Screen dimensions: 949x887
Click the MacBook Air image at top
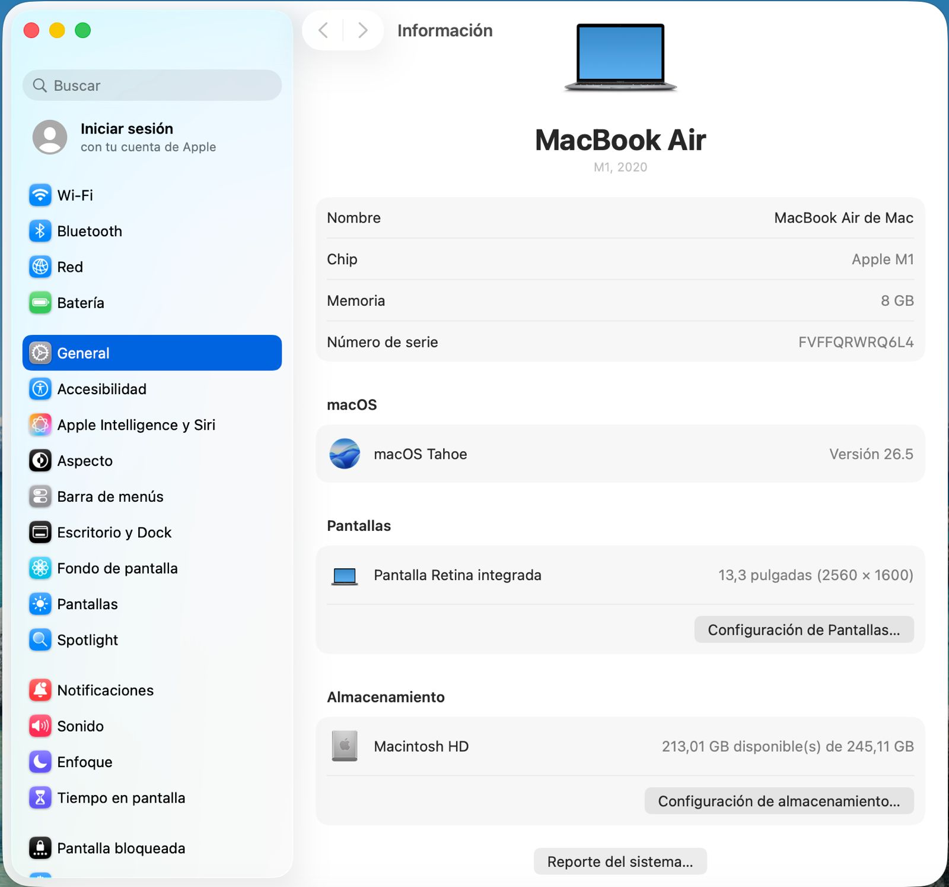point(620,58)
